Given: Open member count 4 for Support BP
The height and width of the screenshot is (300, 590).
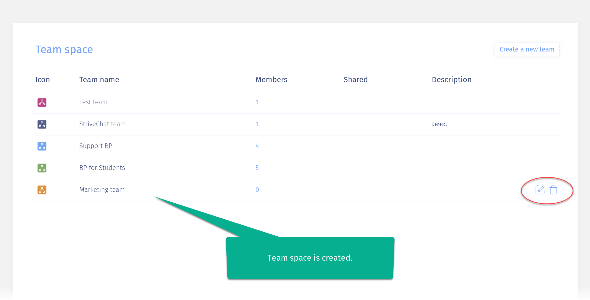Looking at the screenshot, I should click(x=257, y=146).
